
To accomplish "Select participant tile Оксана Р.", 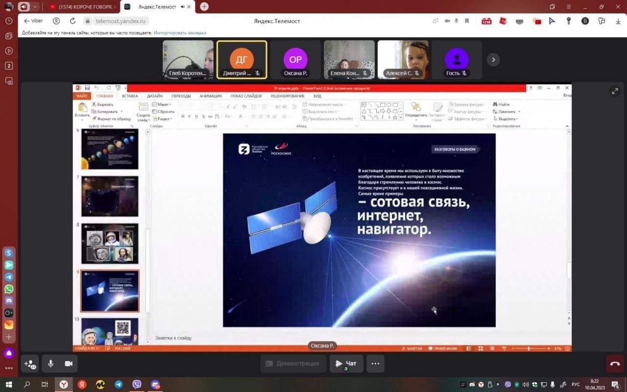I will coord(295,60).
